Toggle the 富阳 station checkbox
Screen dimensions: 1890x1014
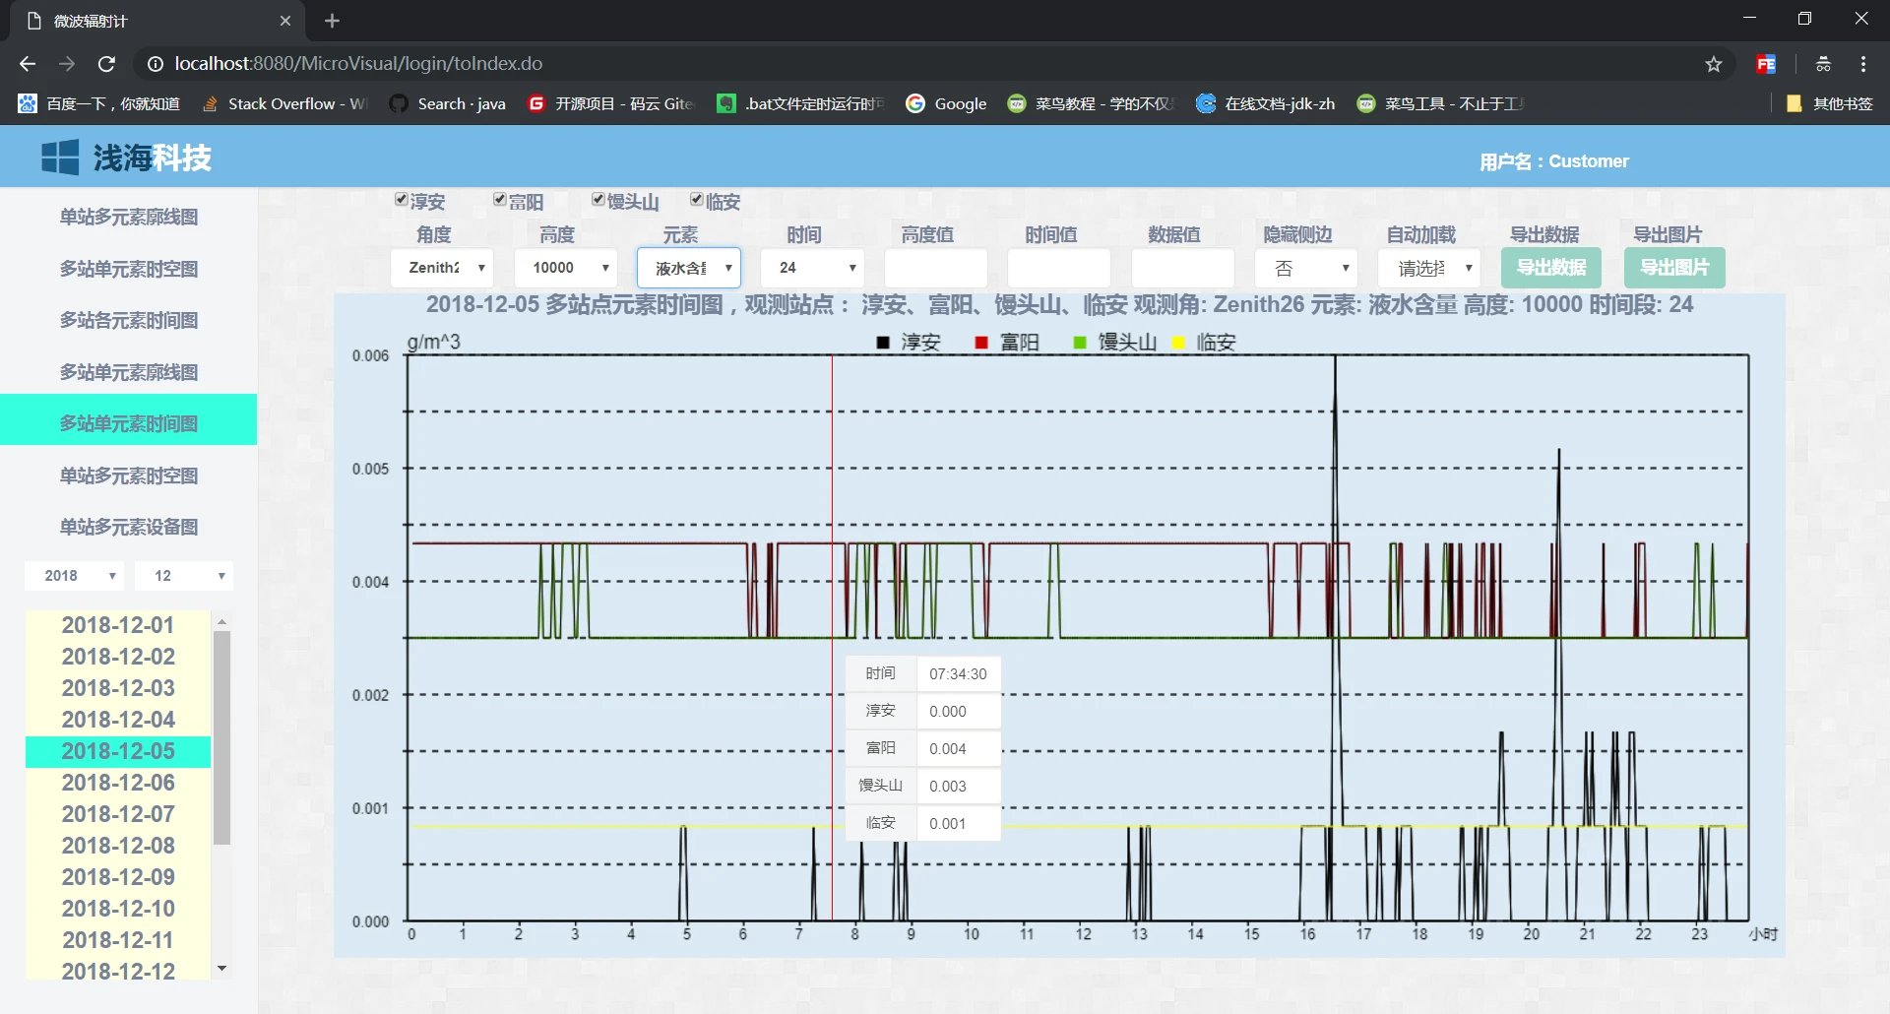pyautogui.click(x=500, y=200)
